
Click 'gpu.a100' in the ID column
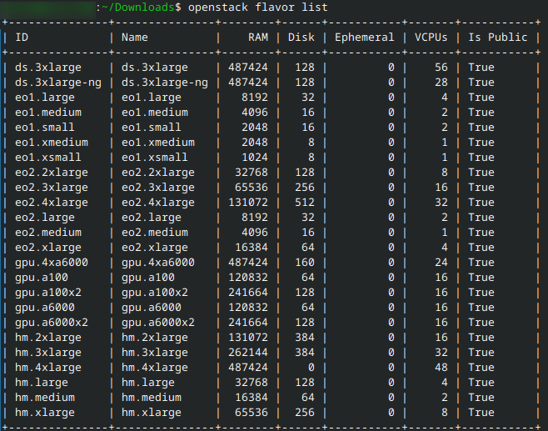[x=42, y=278]
